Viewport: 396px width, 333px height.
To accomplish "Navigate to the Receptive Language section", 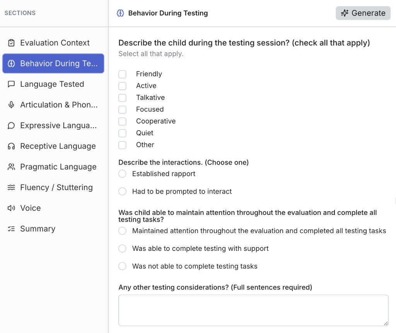I will [x=53, y=146].
